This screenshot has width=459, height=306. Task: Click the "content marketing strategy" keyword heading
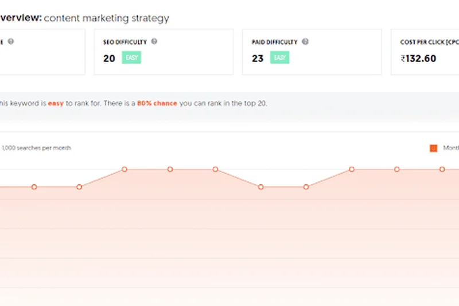coord(106,18)
